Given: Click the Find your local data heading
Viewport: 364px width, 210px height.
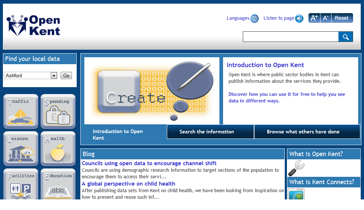Looking at the screenshot, I should pyautogui.click(x=32, y=59).
